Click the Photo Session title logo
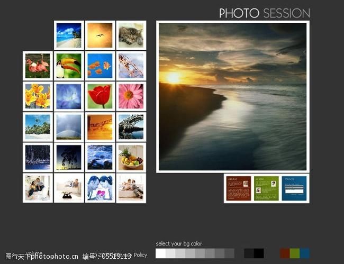 (x=264, y=13)
